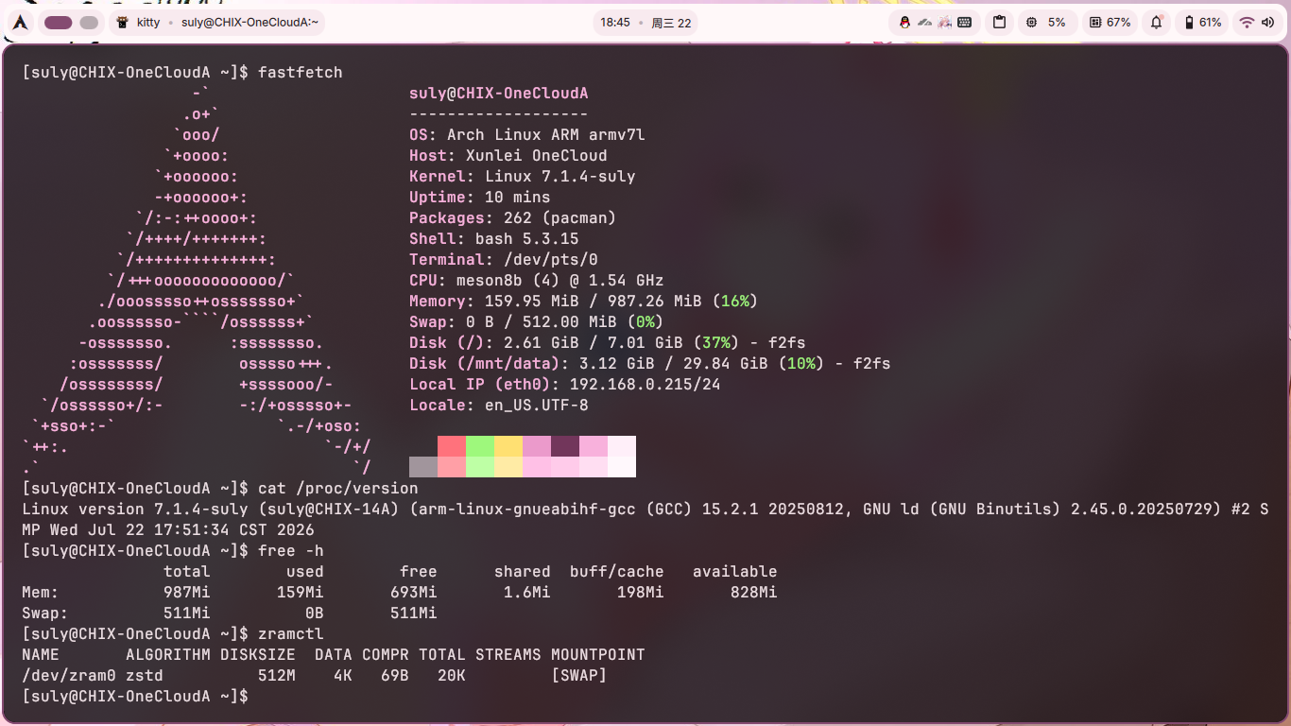Screen dimensions: 1291x726
Task: Click the buff/cache value 198Mi
Action: point(641,593)
